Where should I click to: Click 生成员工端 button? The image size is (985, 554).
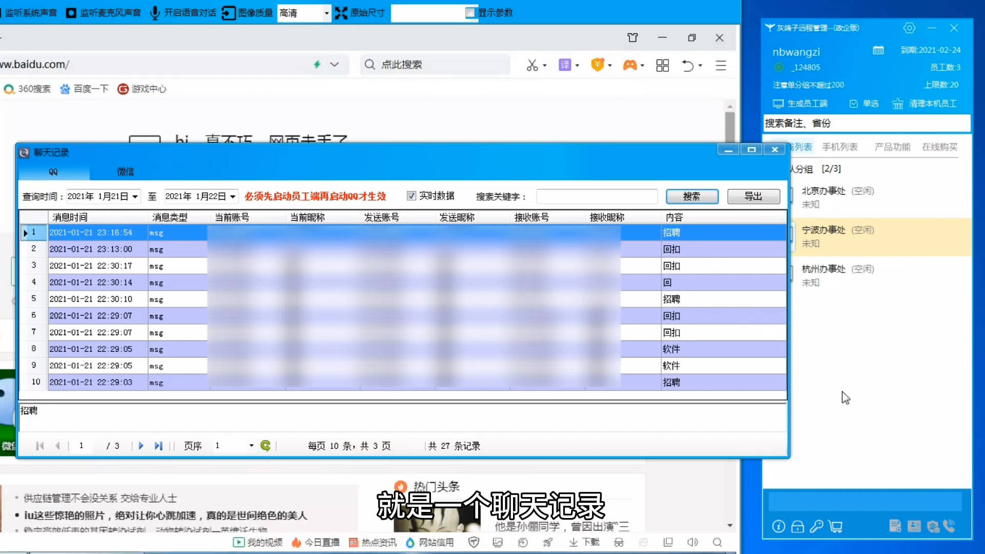coord(800,104)
